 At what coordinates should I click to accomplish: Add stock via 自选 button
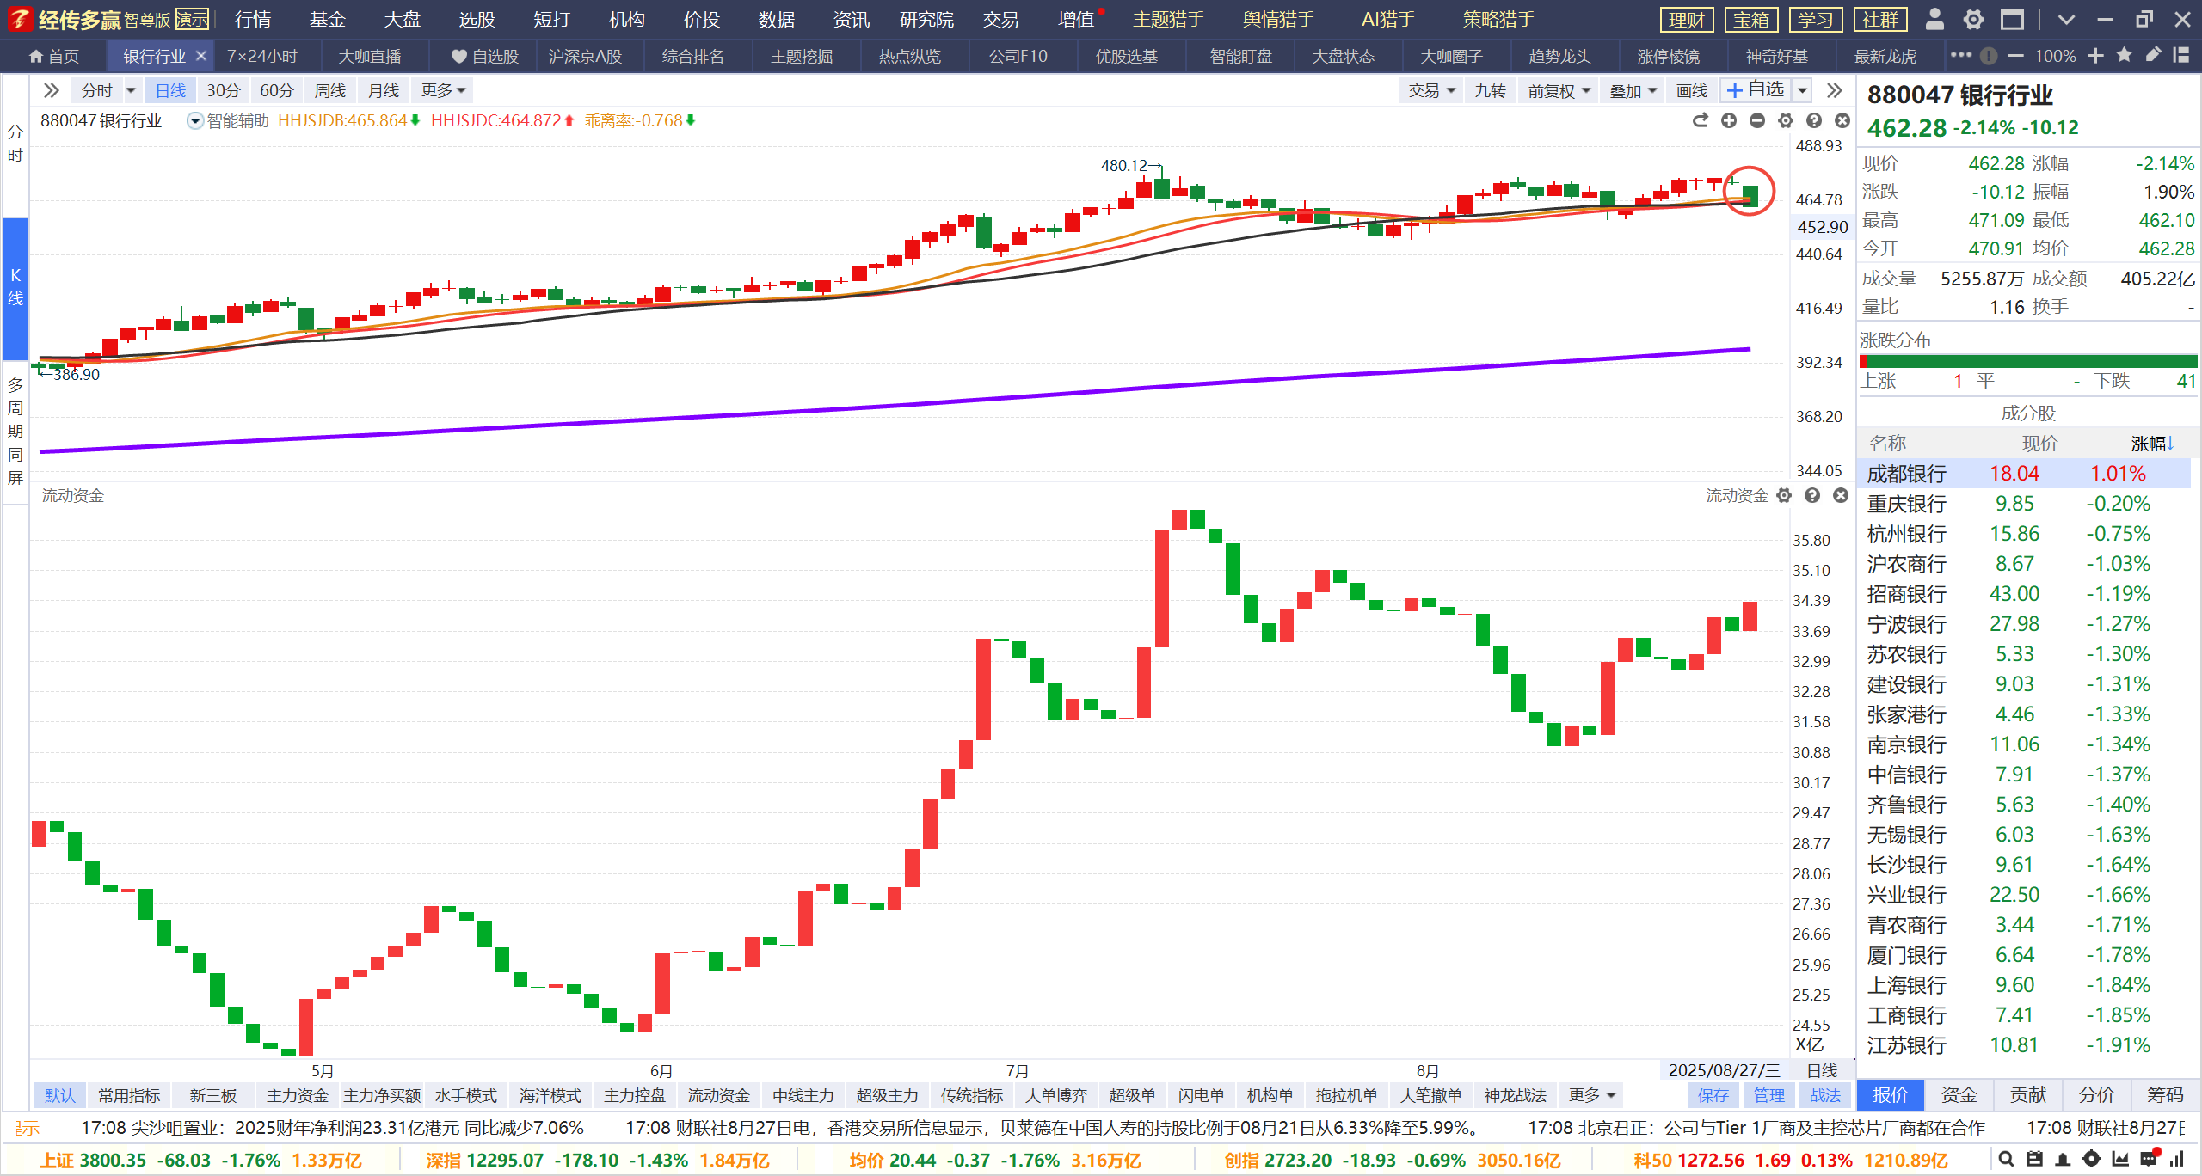pos(1756,89)
